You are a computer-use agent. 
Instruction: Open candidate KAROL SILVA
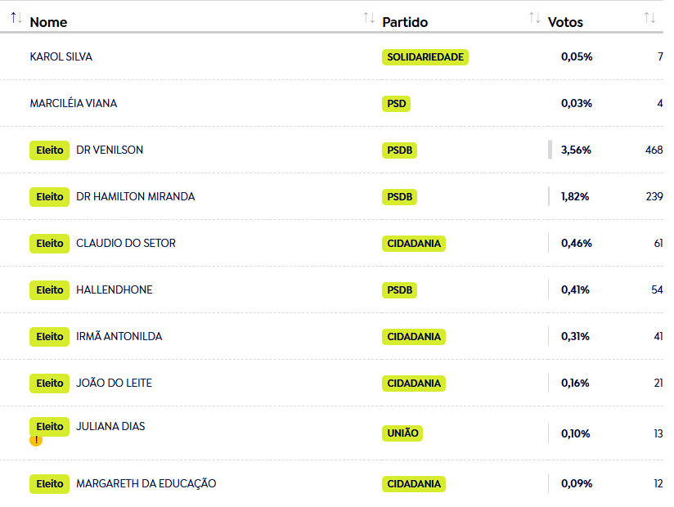point(61,56)
